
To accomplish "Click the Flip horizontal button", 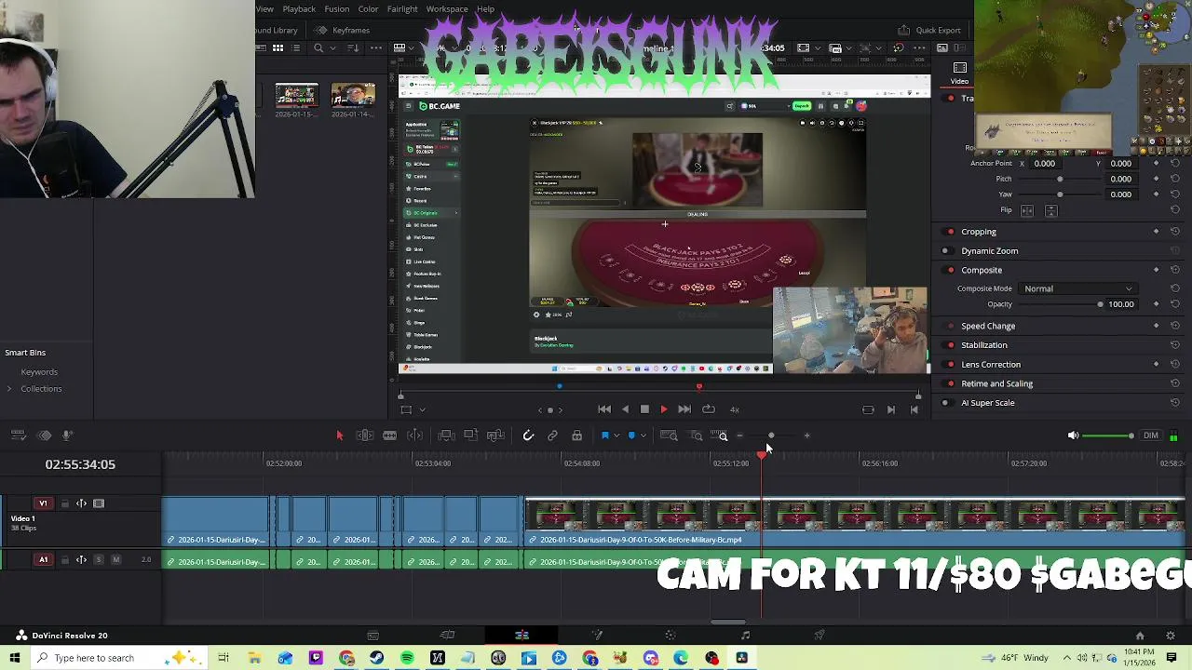I will pos(1027,210).
